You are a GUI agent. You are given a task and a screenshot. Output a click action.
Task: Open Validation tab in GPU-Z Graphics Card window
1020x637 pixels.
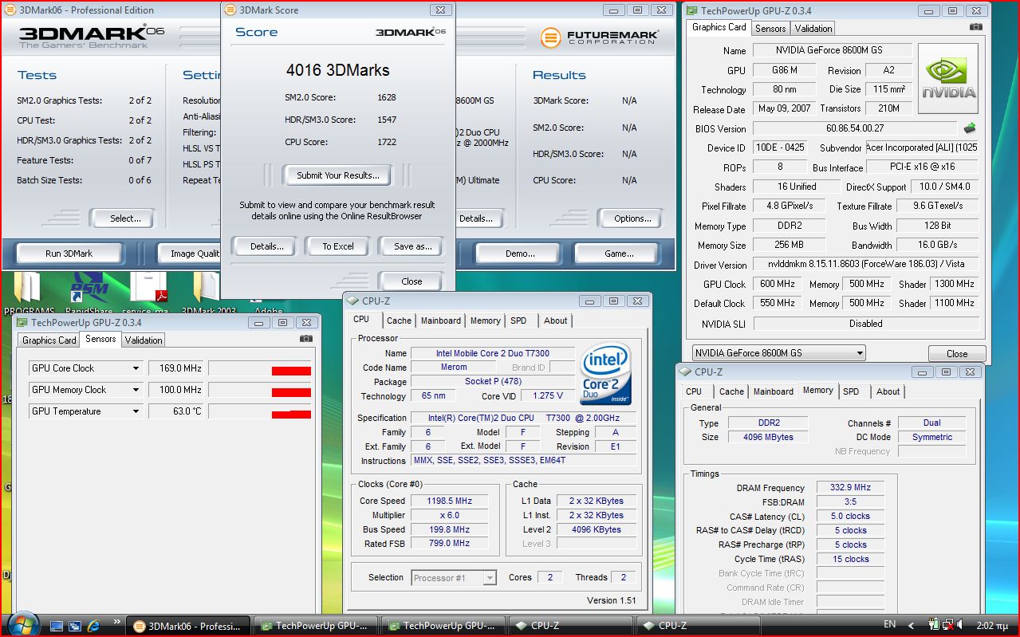pyautogui.click(x=813, y=28)
